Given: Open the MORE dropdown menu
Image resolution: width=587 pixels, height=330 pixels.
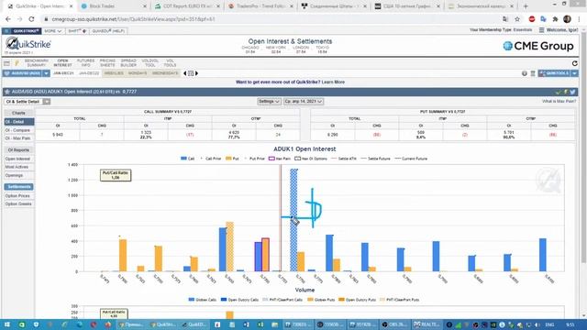Looking at the screenshot, I should (x=52, y=31).
